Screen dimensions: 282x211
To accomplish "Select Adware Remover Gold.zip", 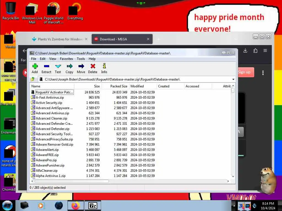I will 55,144.
